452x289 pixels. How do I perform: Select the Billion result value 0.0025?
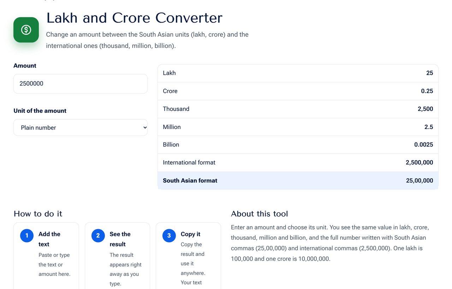click(x=424, y=144)
